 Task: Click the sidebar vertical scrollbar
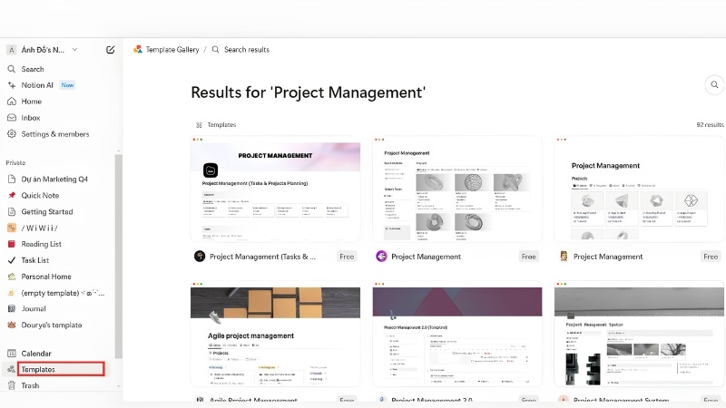[x=119, y=256]
